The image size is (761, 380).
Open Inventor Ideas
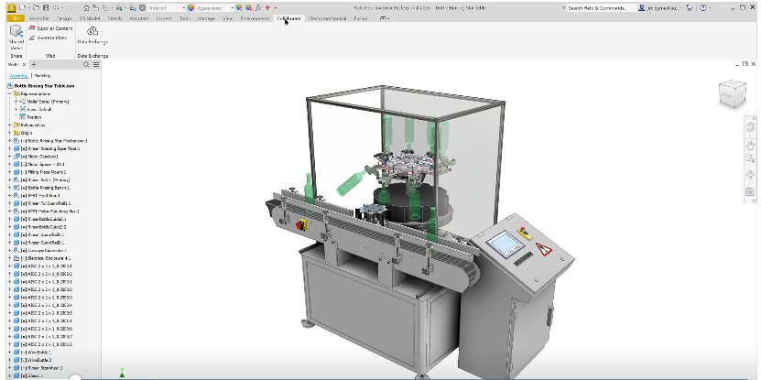[x=49, y=38]
